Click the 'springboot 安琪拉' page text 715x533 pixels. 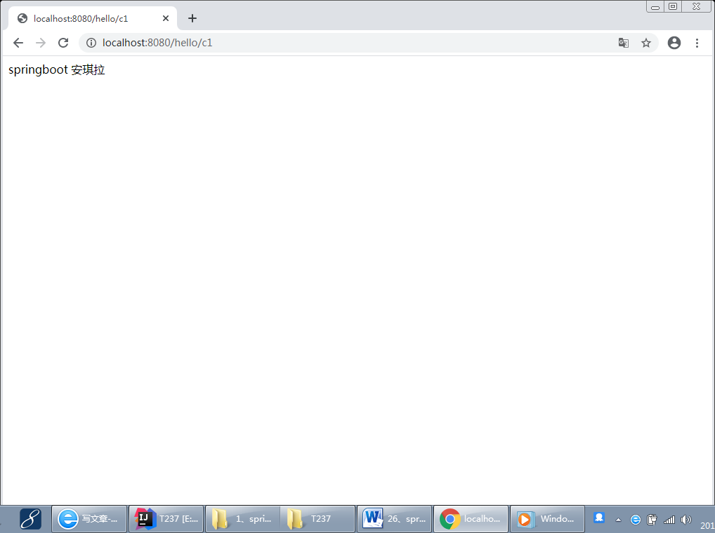click(57, 69)
